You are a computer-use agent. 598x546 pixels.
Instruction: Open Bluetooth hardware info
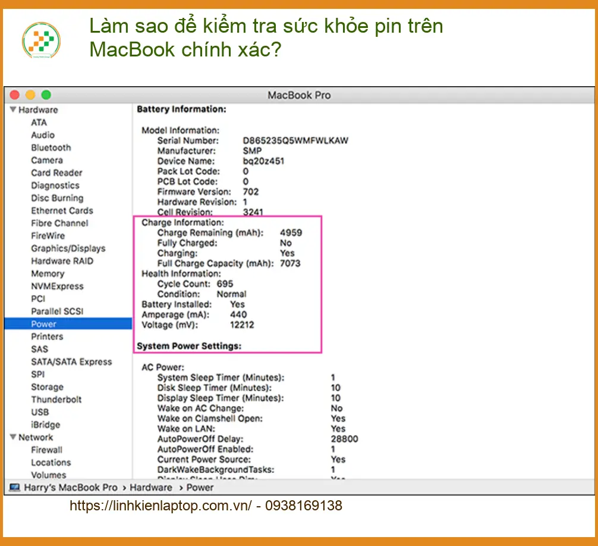[51, 147]
